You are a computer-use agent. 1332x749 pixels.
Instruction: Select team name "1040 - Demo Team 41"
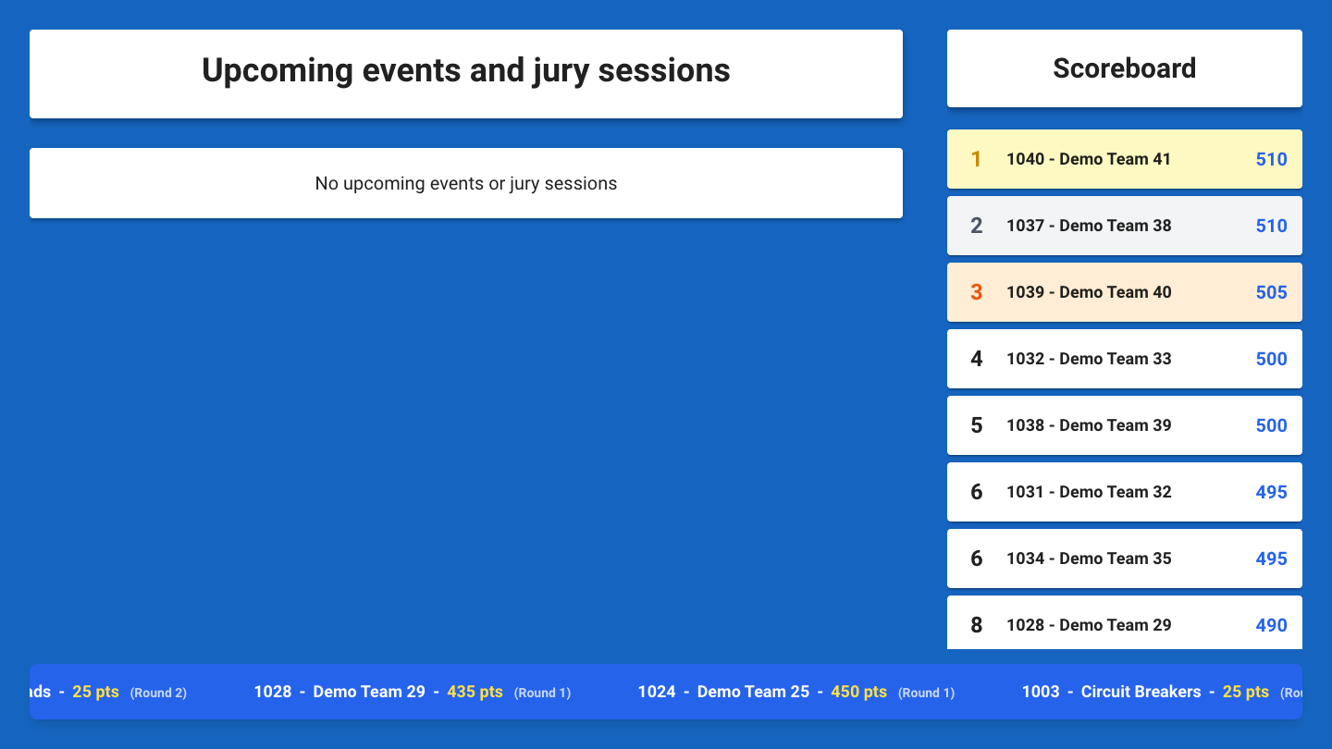tap(1089, 159)
